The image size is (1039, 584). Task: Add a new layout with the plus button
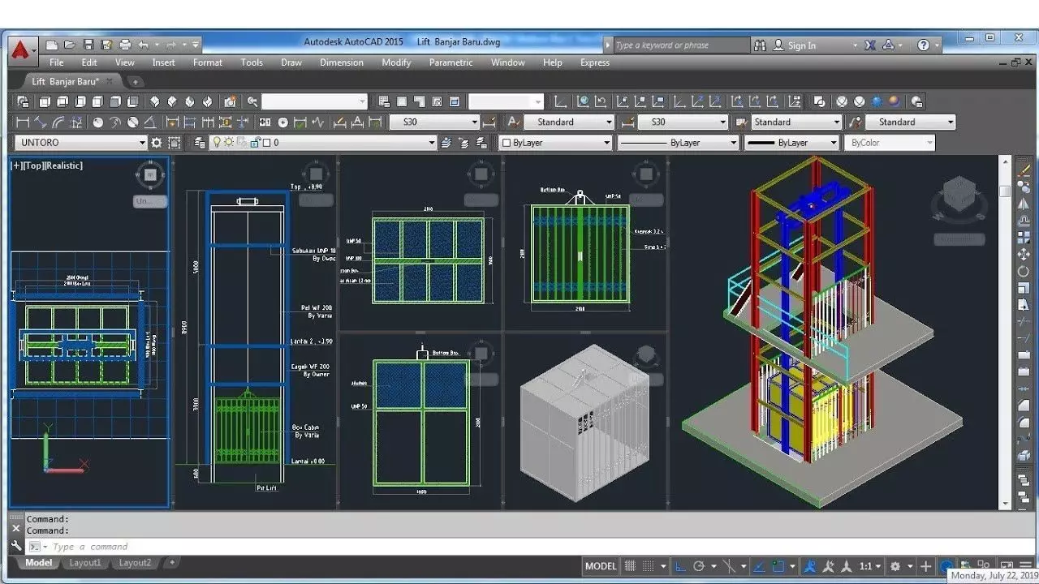click(x=172, y=563)
